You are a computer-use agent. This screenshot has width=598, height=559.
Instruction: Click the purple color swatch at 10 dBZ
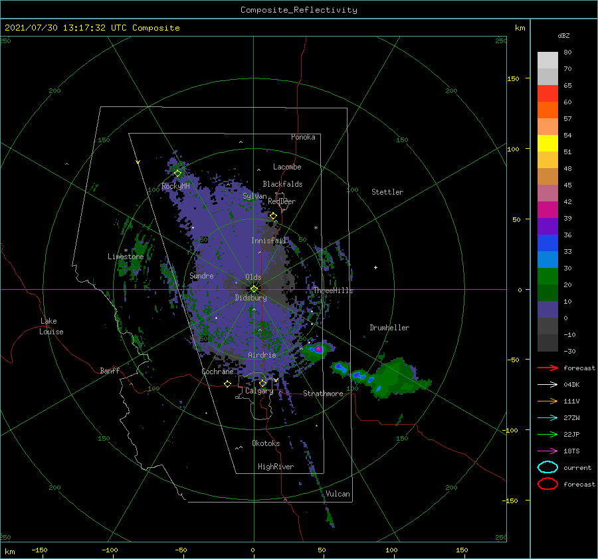pos(548,309)
